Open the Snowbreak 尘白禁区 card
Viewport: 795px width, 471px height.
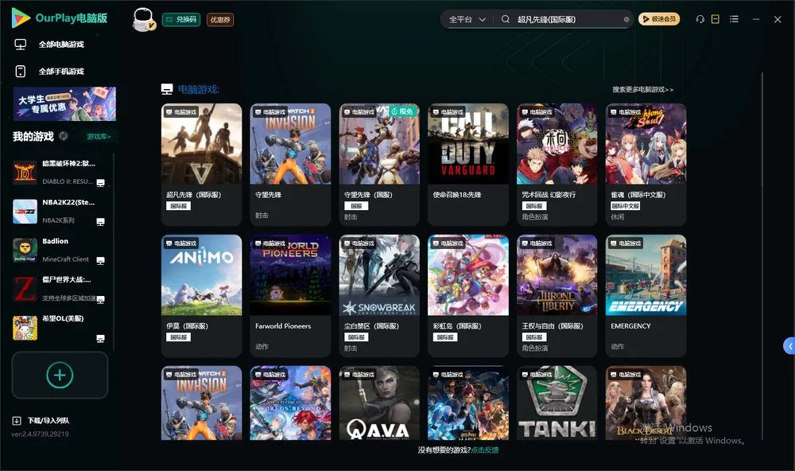click(379, 296)
